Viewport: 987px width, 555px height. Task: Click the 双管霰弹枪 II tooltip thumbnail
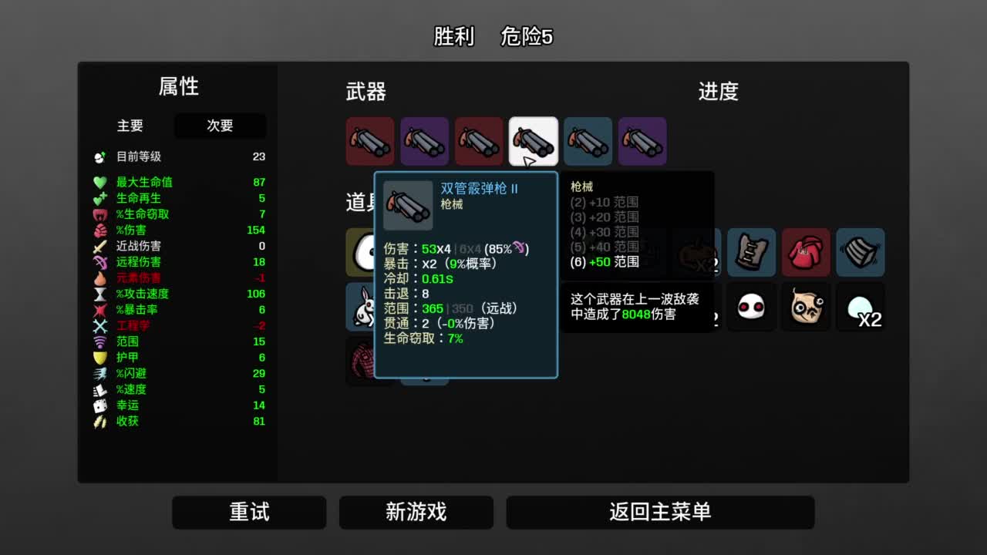tap(408, 205)
